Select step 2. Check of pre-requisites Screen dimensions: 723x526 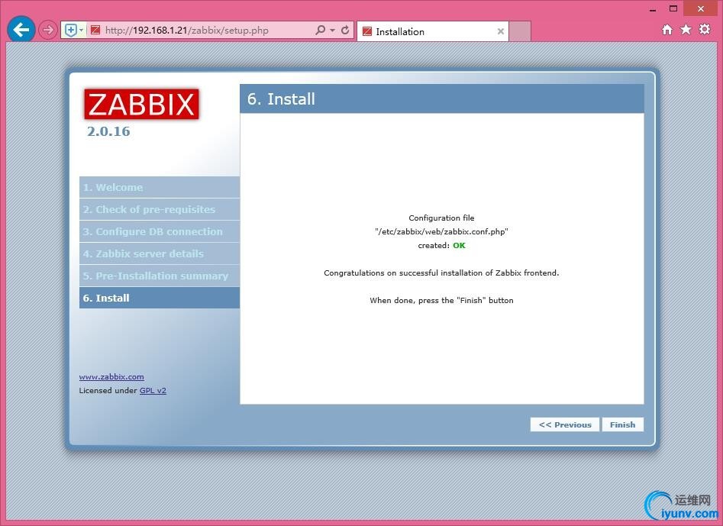click(160, 209)
